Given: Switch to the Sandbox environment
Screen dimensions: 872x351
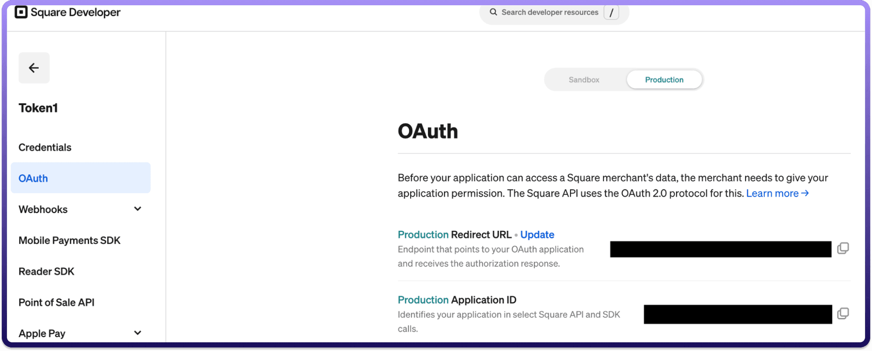Looking at the screenshot, I should [x=584, y=80].
